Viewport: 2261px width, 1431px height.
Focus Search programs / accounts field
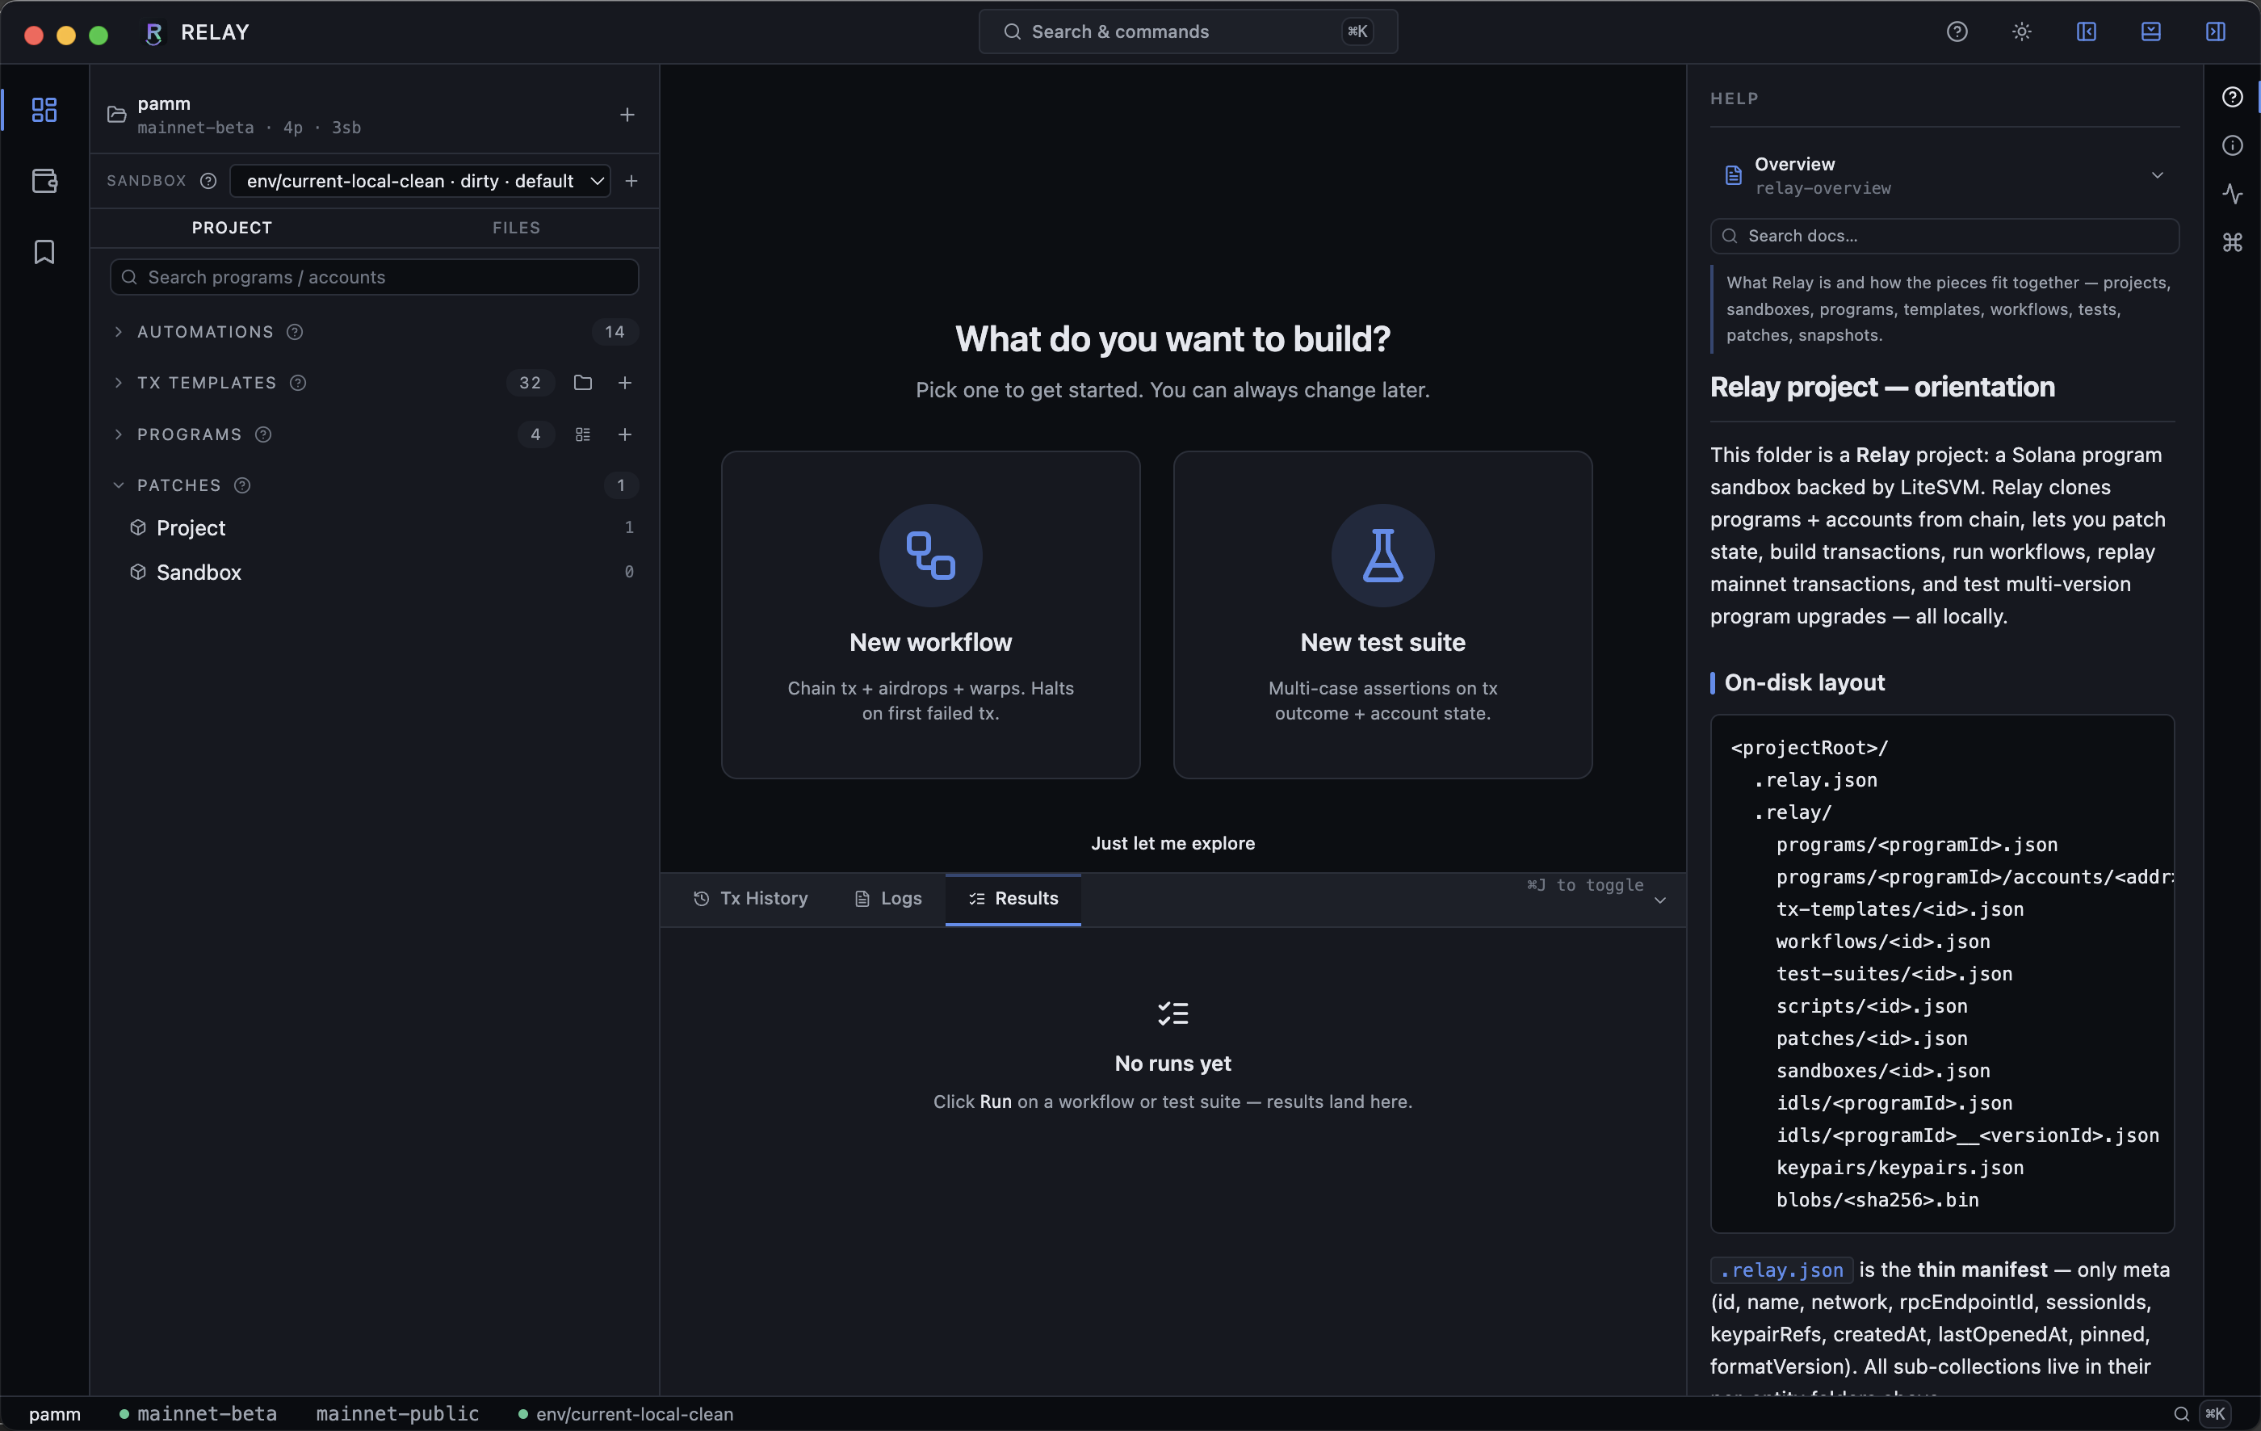374,277
